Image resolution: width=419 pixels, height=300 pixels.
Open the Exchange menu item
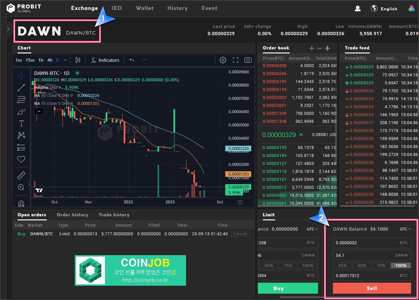click(84, 8)
